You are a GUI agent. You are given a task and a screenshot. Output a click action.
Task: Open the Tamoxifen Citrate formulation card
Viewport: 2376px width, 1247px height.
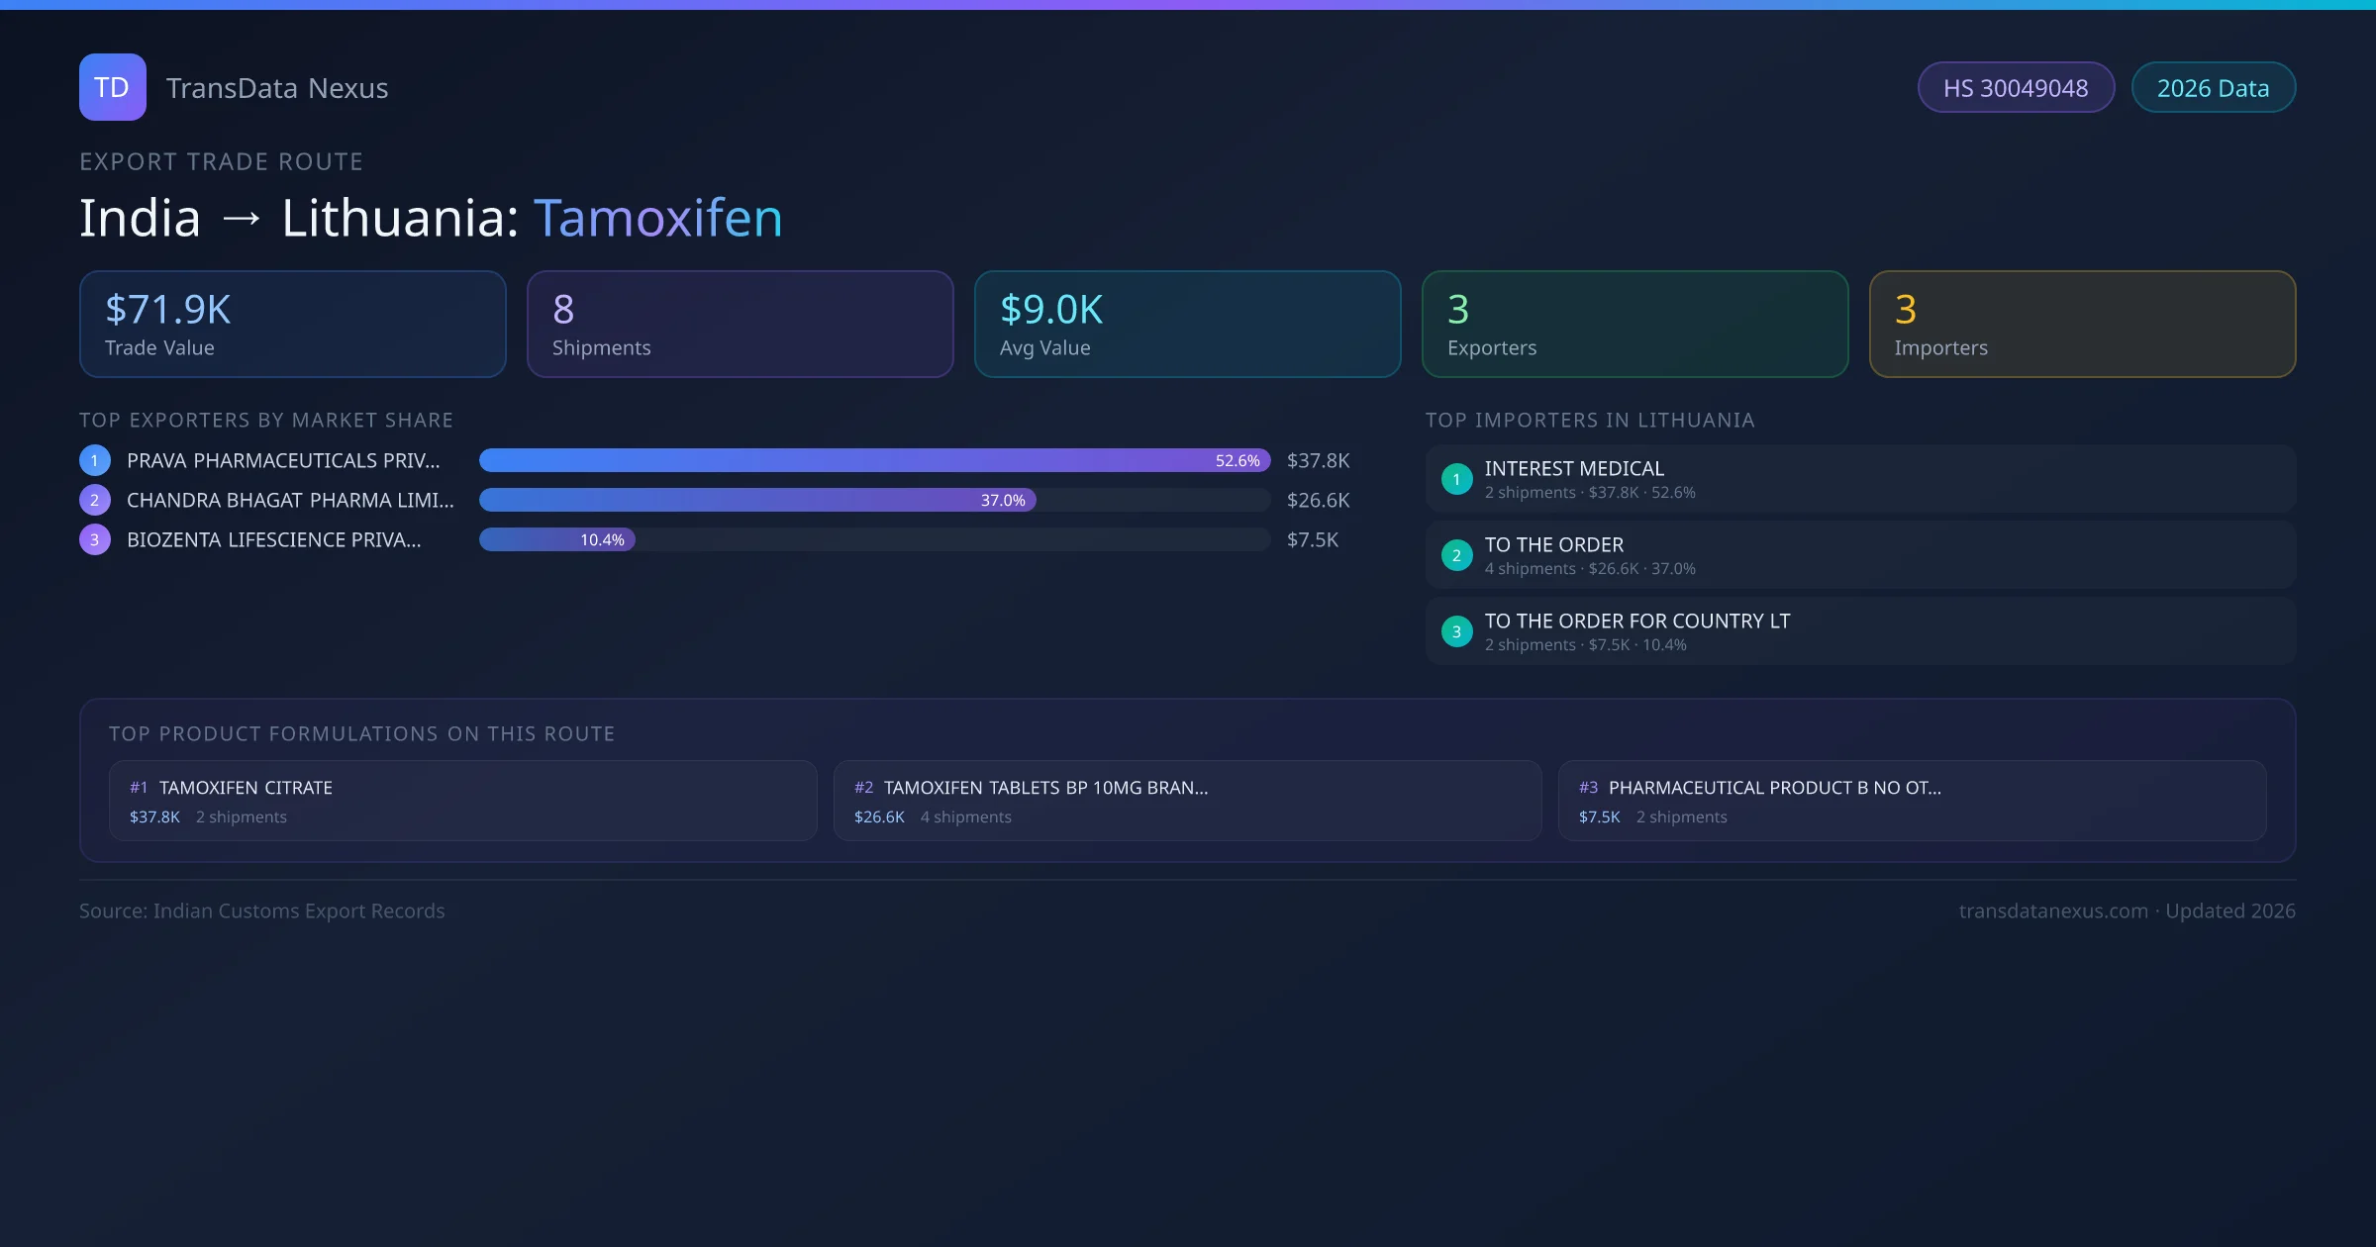462,801
